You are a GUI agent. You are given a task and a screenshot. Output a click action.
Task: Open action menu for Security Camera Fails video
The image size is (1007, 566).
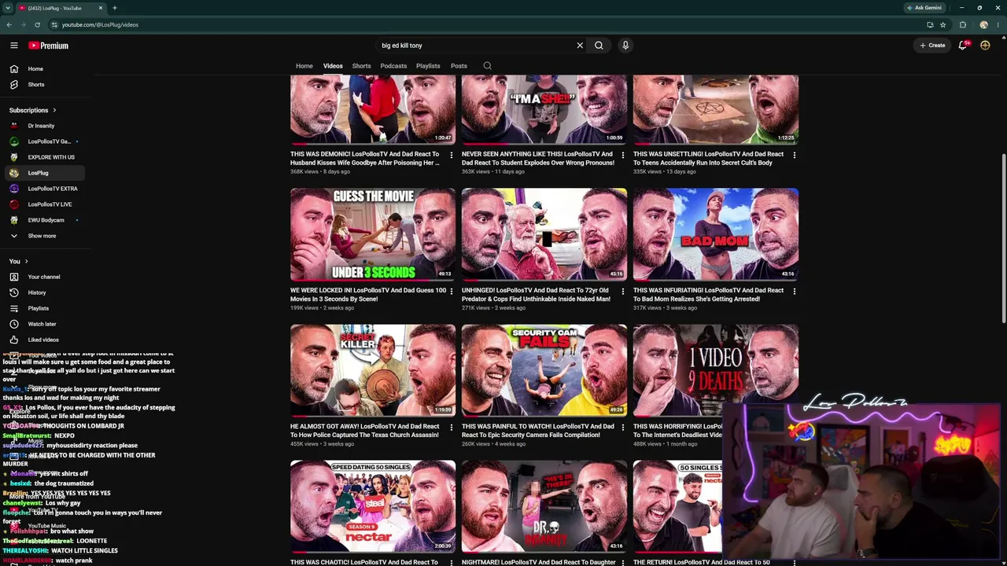pyautogui.click(x=622, y=427)
